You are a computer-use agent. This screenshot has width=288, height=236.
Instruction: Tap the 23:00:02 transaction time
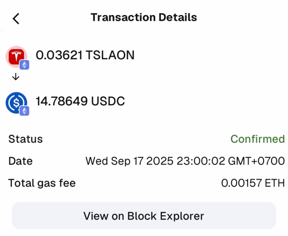click(202, 161)
